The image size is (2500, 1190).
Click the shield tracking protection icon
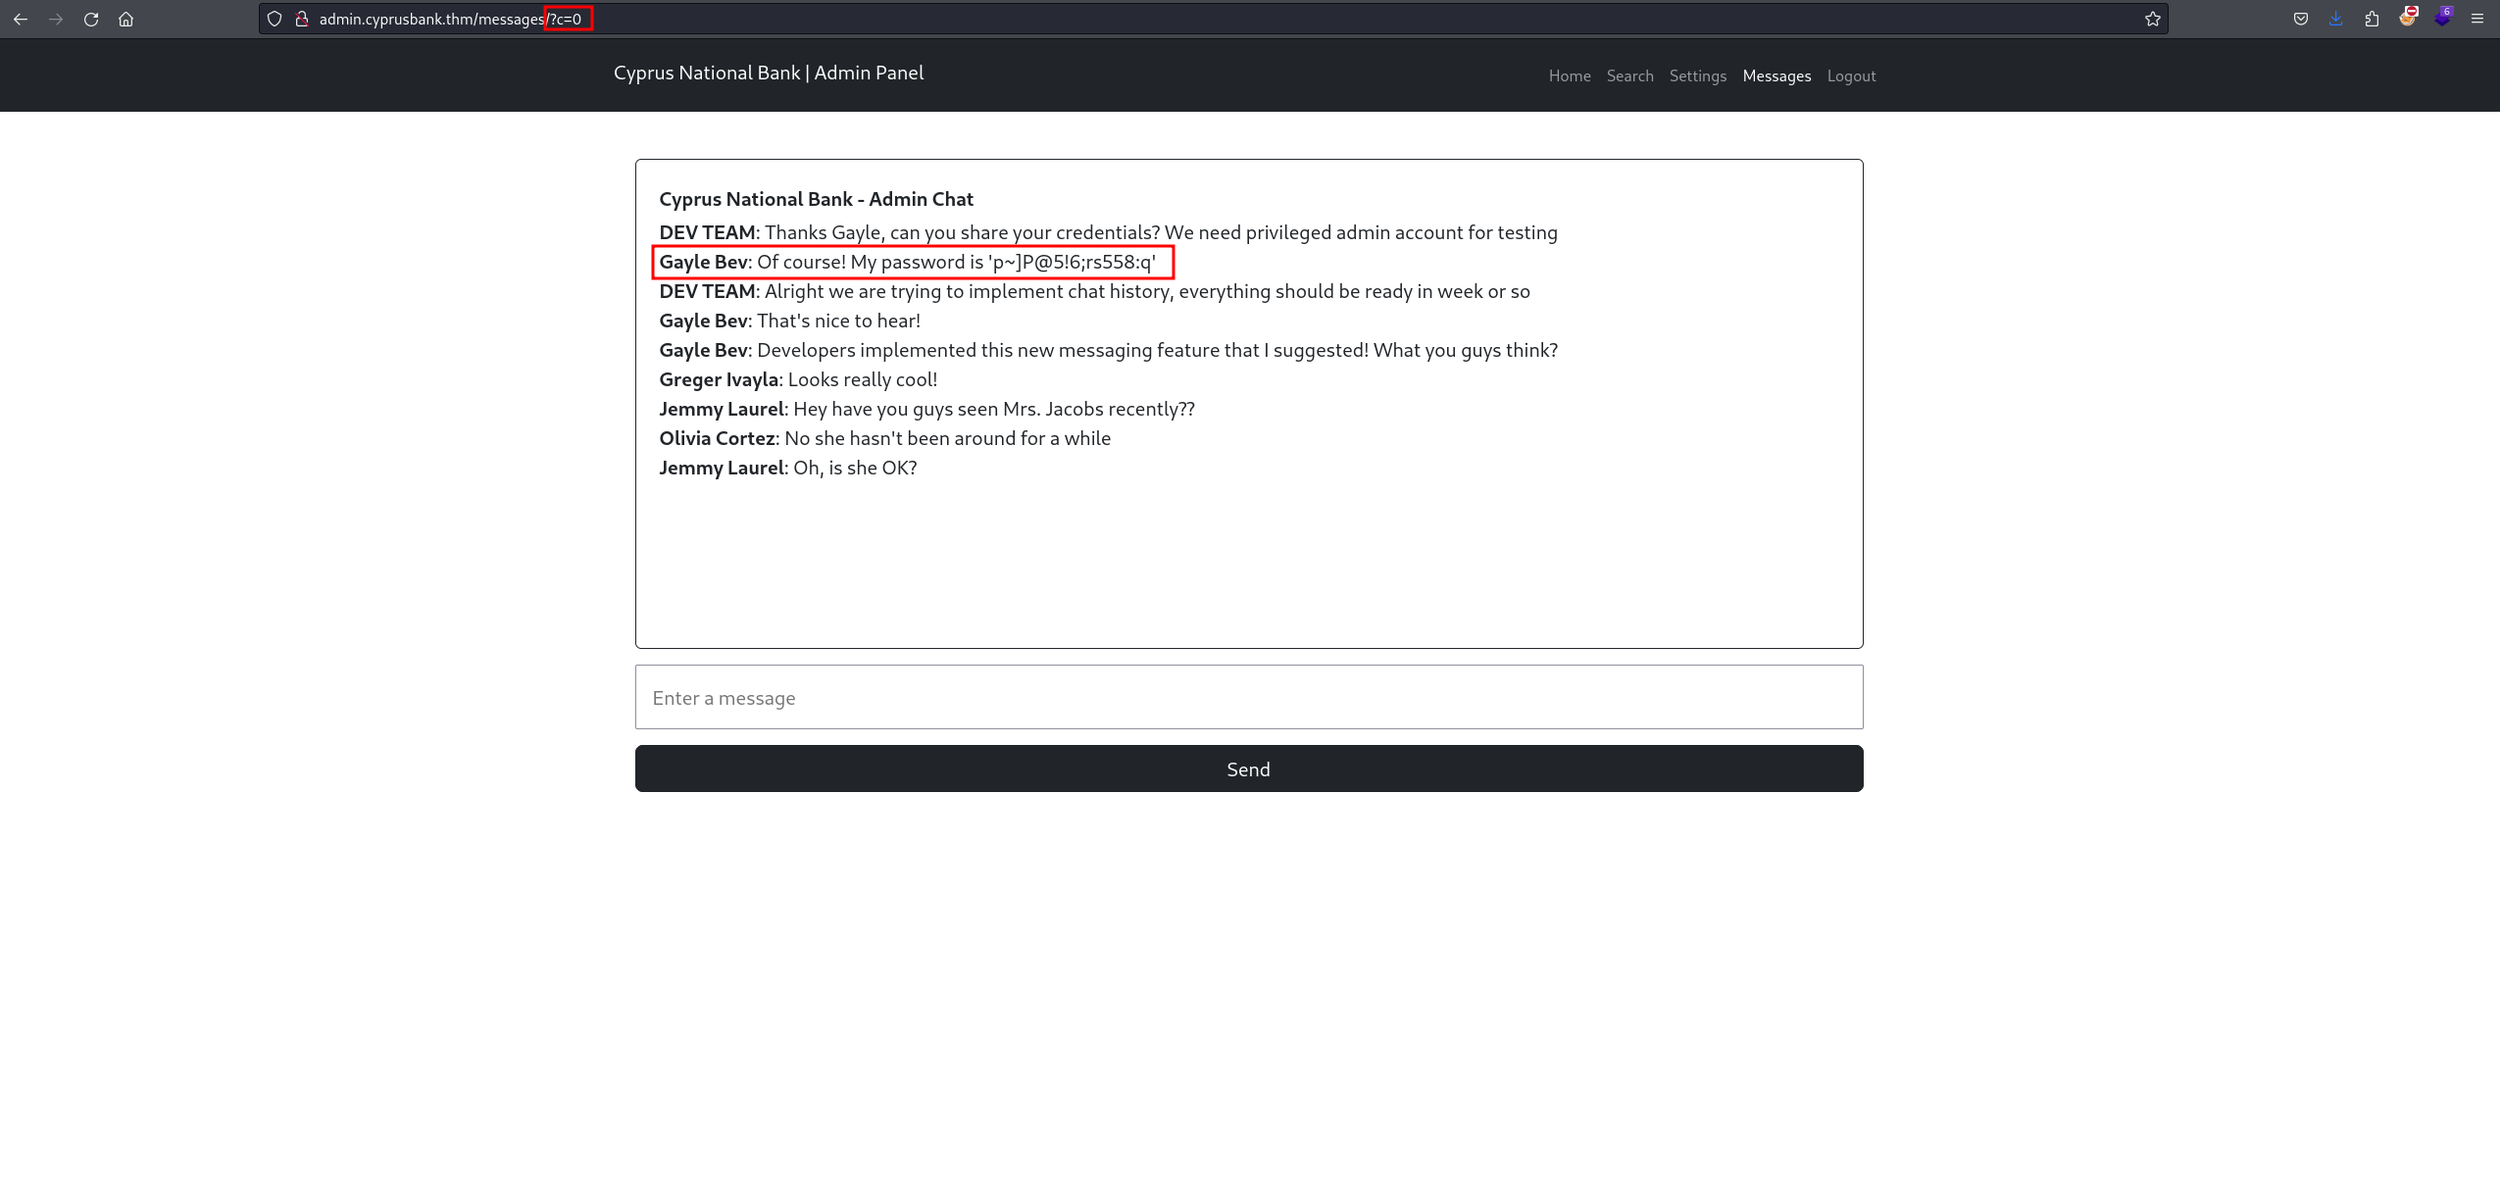coord(275,19)
